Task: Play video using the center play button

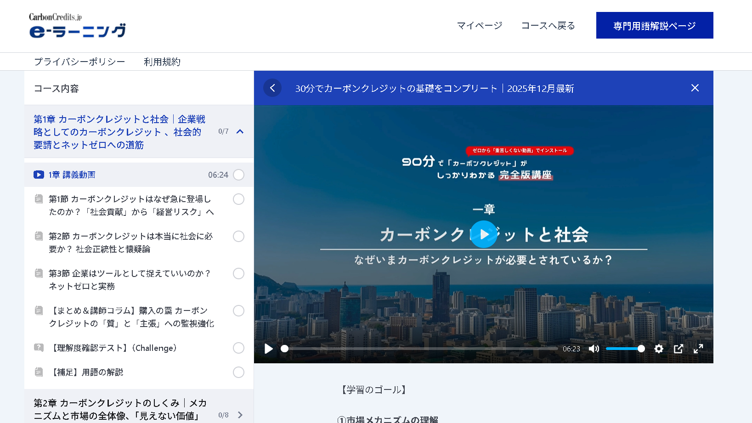Action: pyautogui.click(x=484, y=234)
